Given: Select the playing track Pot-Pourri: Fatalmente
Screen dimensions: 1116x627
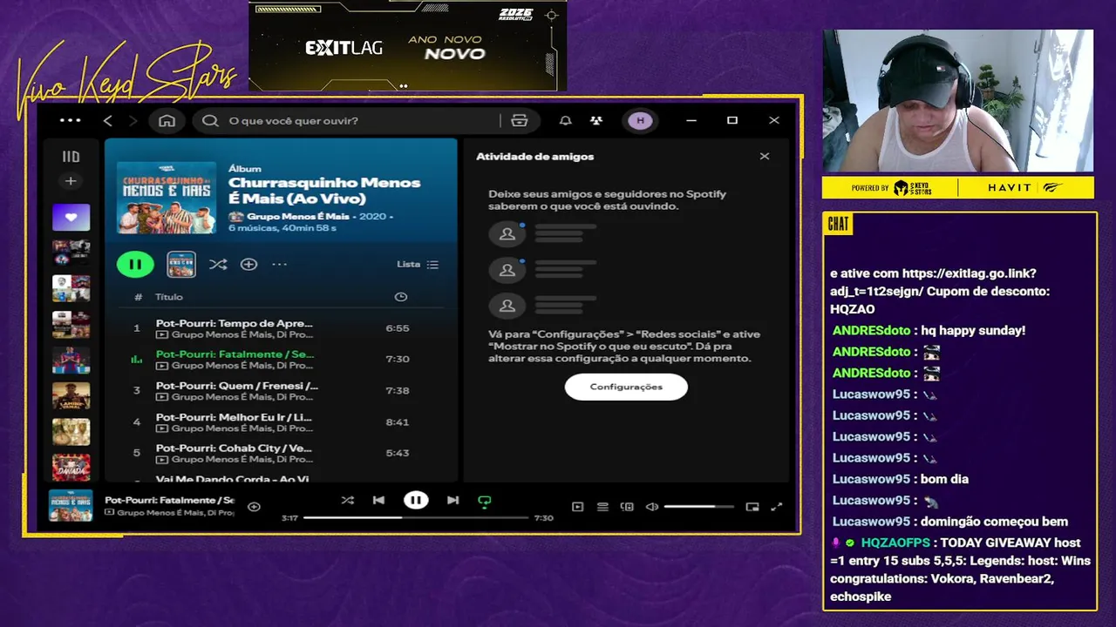Looking at the screenshot, I should coord(281,359).
